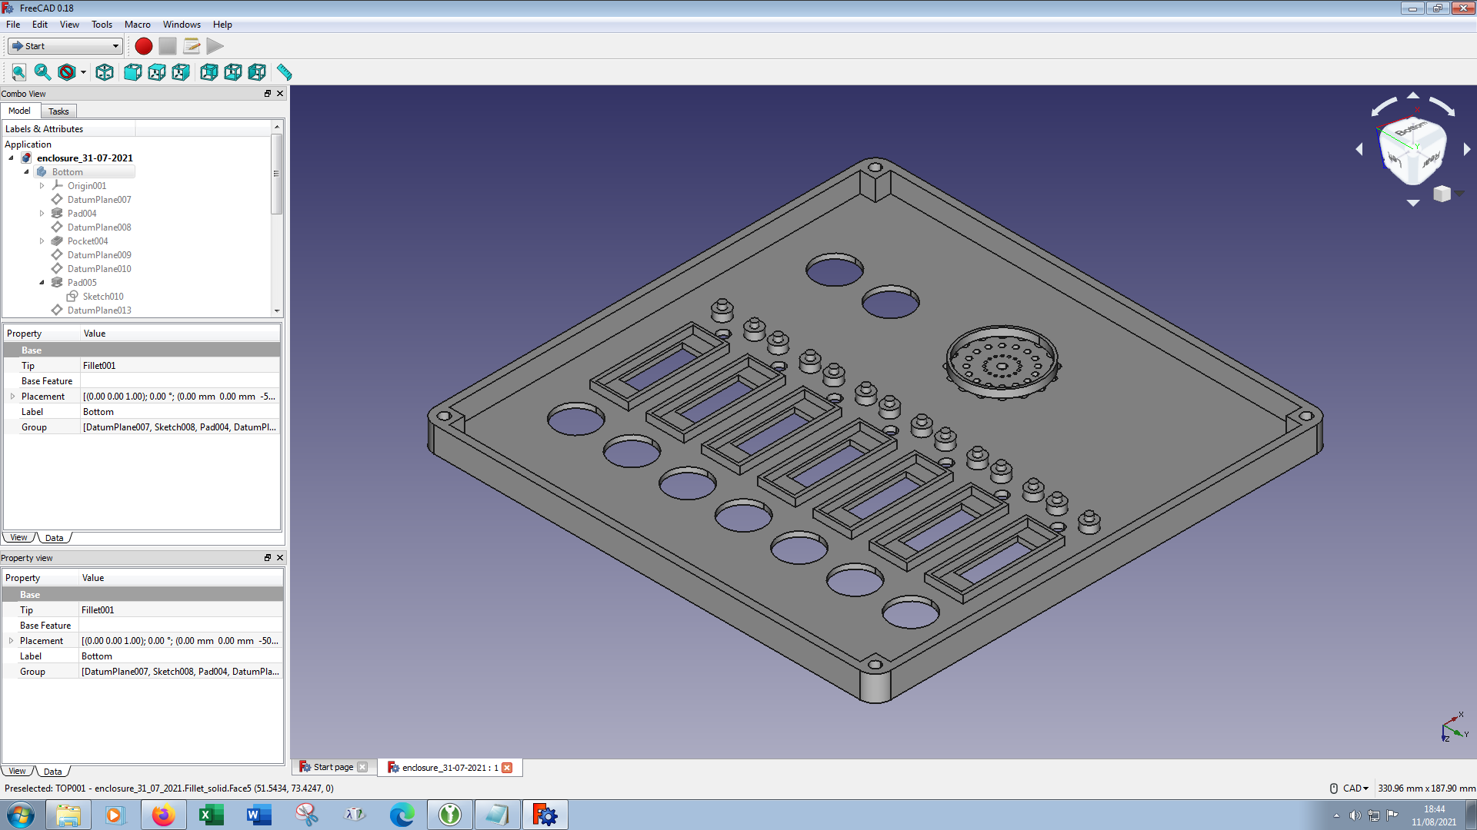Rotate view using navigation cube right arrow
This screenshot has width=1477, height=830.
coord(1467,149)
